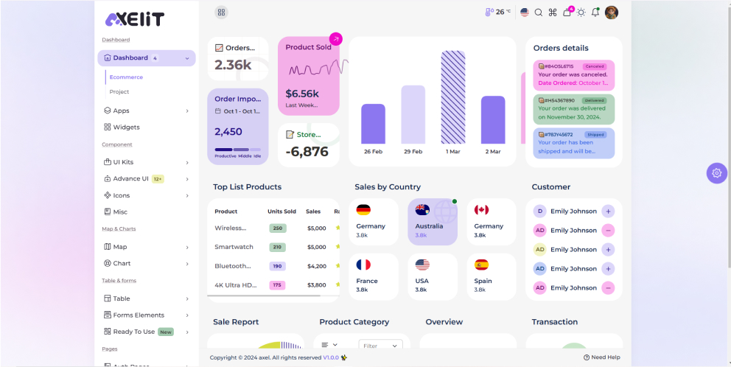This screenshot has width=731, height=367.
Task: Toggle light/dark mode sun icon
Action: point(581,13)
